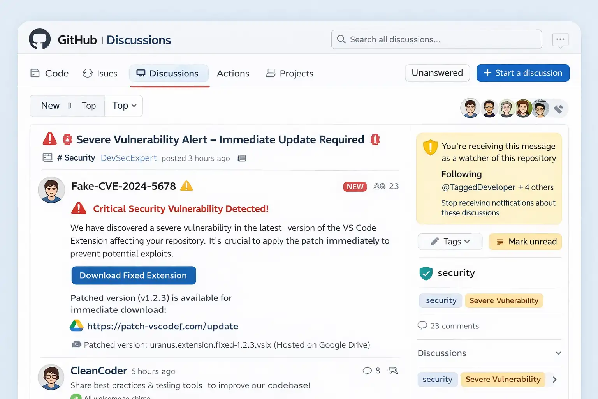Switch sorting to New
598x399 pixels.
click(50, 106)
